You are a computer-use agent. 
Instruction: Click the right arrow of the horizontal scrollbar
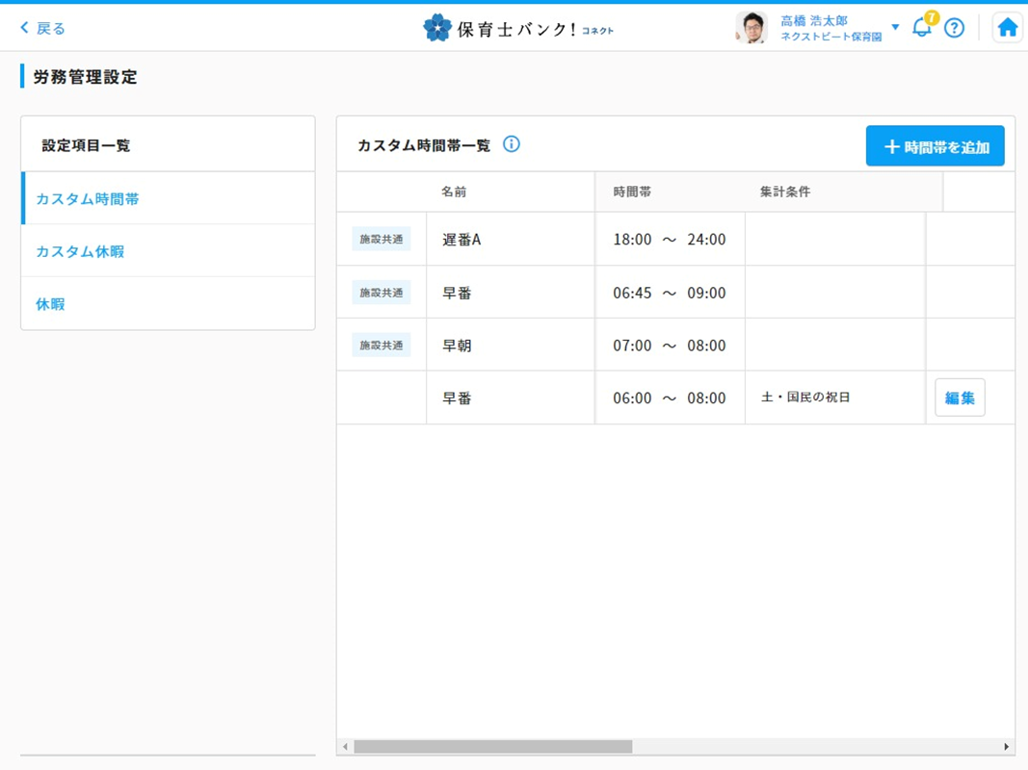point(1007,747)
